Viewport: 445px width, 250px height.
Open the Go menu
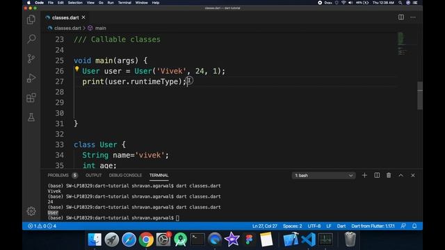click(101, 3)
